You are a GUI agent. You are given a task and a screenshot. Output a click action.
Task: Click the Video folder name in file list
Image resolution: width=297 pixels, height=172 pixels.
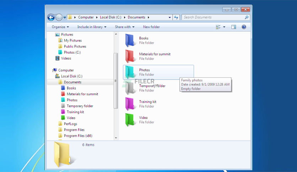pyautogui.click(x=143, y=118)
